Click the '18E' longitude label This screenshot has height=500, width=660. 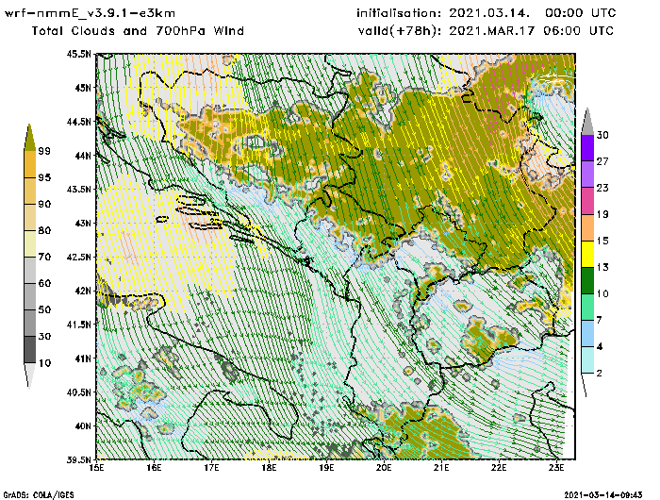[269, 468]
